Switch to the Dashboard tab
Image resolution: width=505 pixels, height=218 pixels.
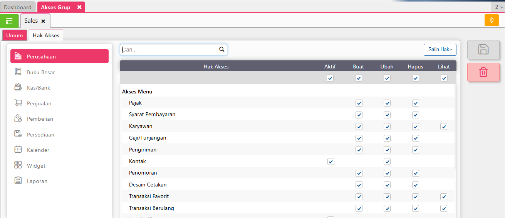(x=18, y=7)
